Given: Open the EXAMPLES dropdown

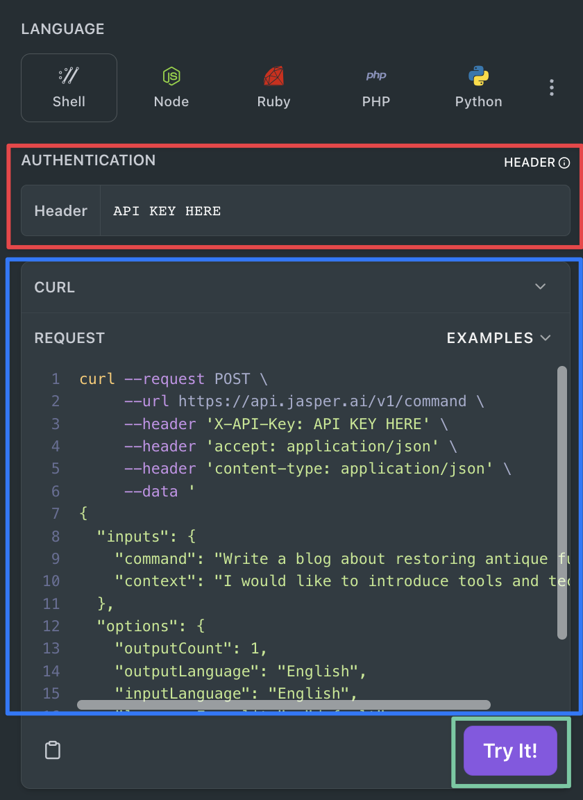Looking at the screenshot, I should pyautogui.click(x=499, y=337).
